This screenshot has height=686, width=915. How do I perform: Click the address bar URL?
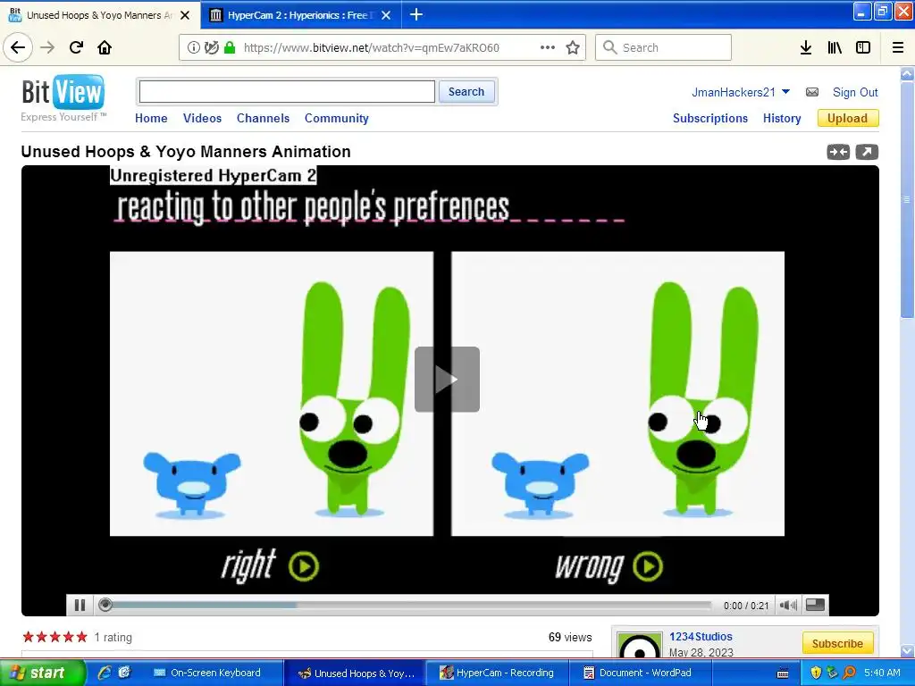pyautogui.click(x=371, y=48)
